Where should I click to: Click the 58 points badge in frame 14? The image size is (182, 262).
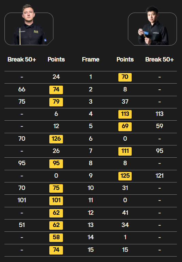(x=56, y=238)
